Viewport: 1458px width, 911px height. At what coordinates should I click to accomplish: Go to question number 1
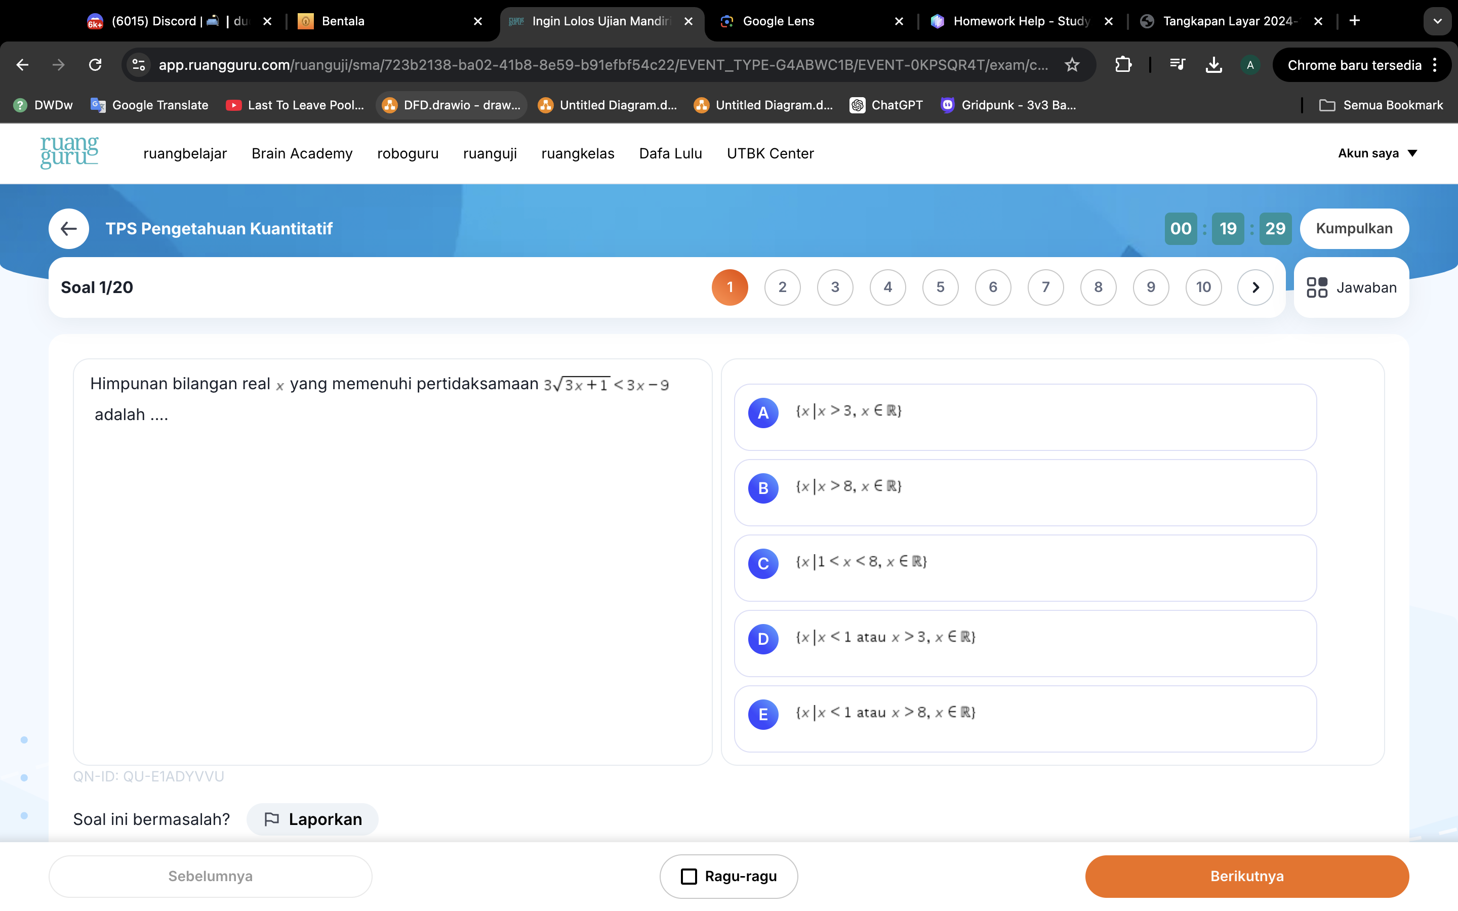point(730,287)
